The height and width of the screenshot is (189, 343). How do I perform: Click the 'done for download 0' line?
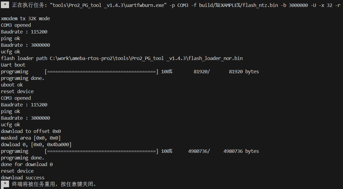(27, 164)
